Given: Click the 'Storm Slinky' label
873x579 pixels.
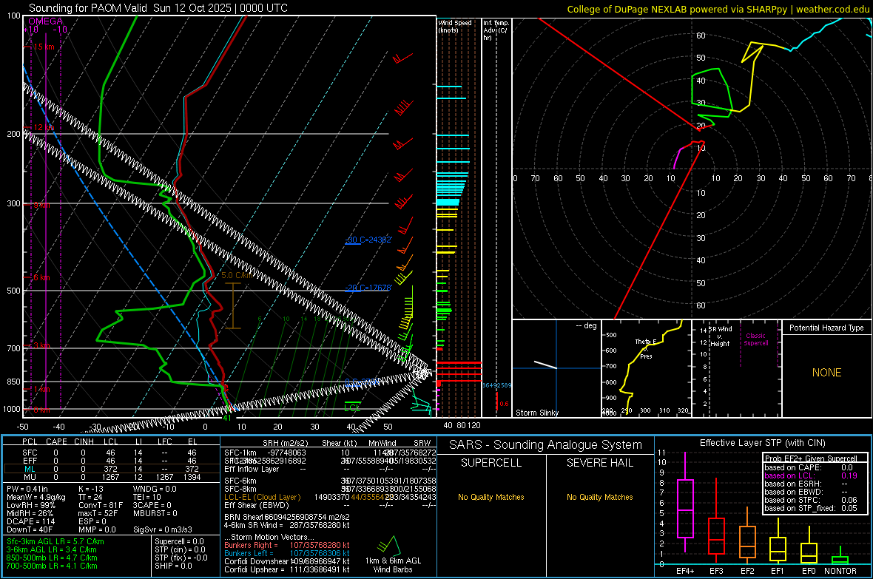Looking at the screenshot, I should pos(536,413).
